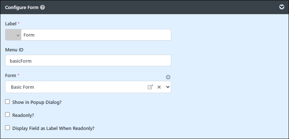Click the Configure Form header title

[x=22, y=8]
